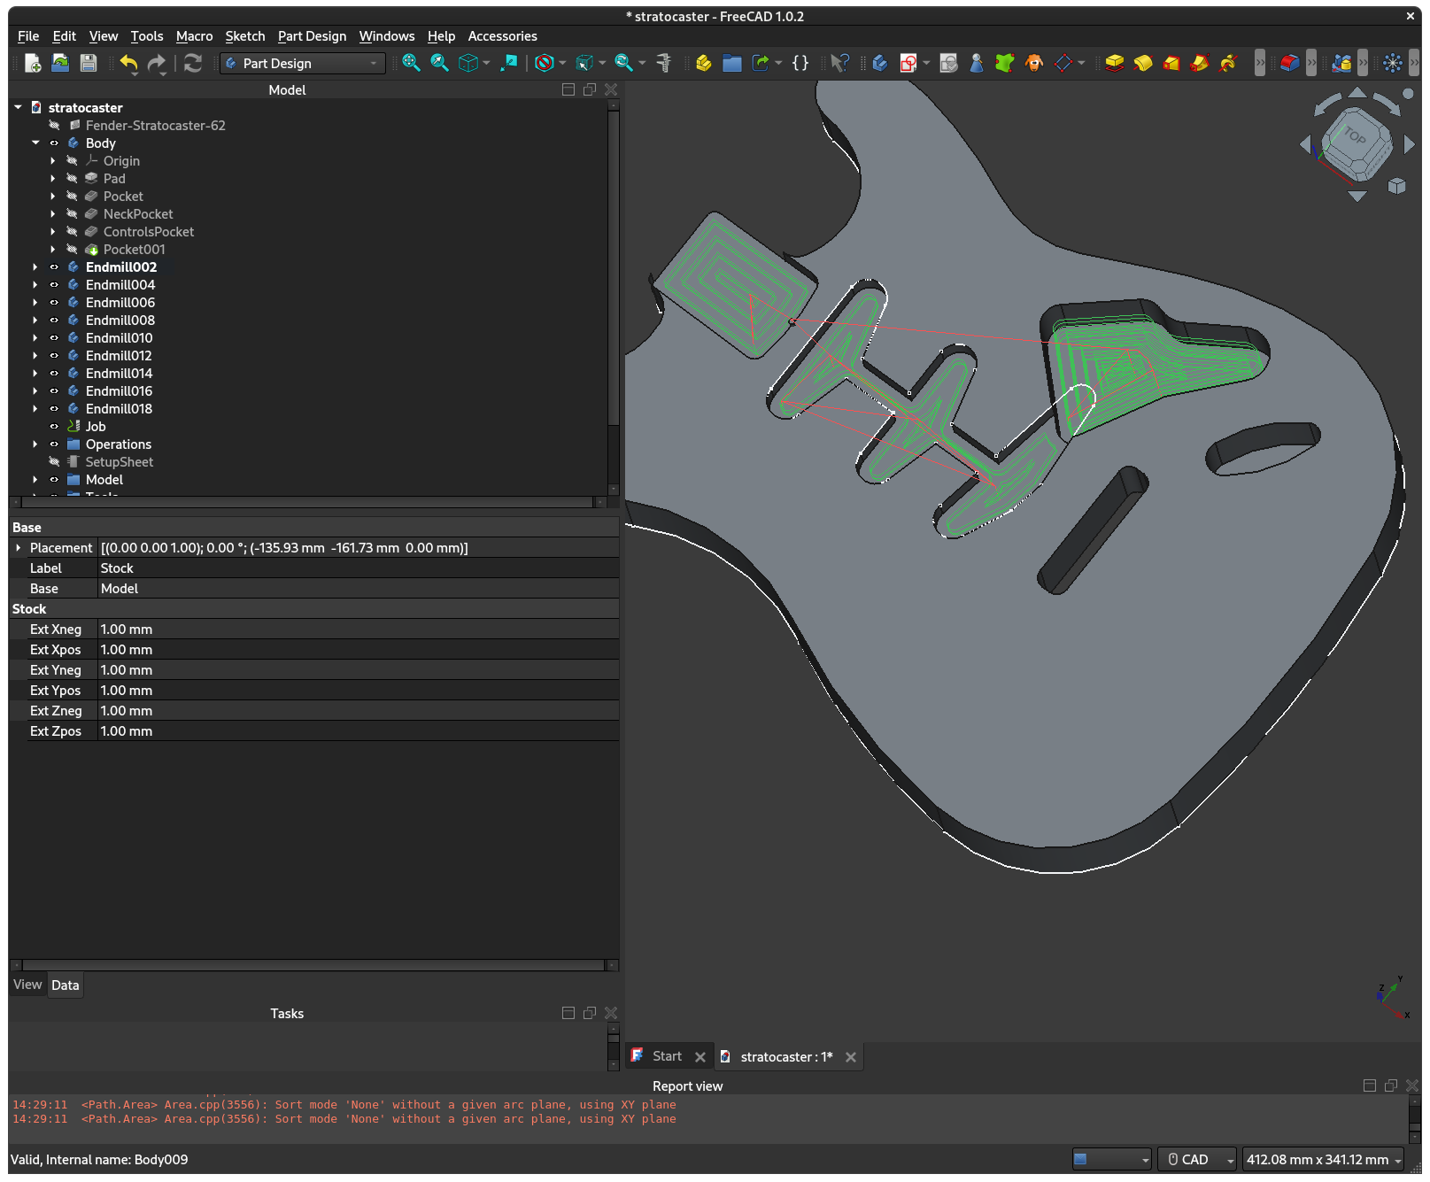Screen dimensions: 1430x1182
Task: Click the Save document icon
Action: [89, 63]
